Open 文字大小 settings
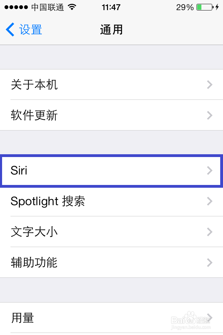The height and width of the screenshot is (335, 223). click(111, 232)
